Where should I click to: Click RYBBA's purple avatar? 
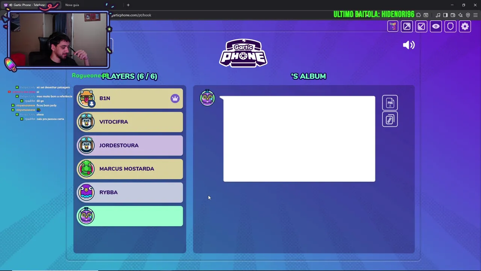tap(86, 192)
